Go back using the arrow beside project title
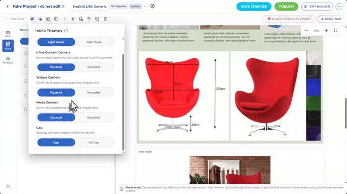The image size is (347, 194). pyautogui.click(x=8, y=6)
